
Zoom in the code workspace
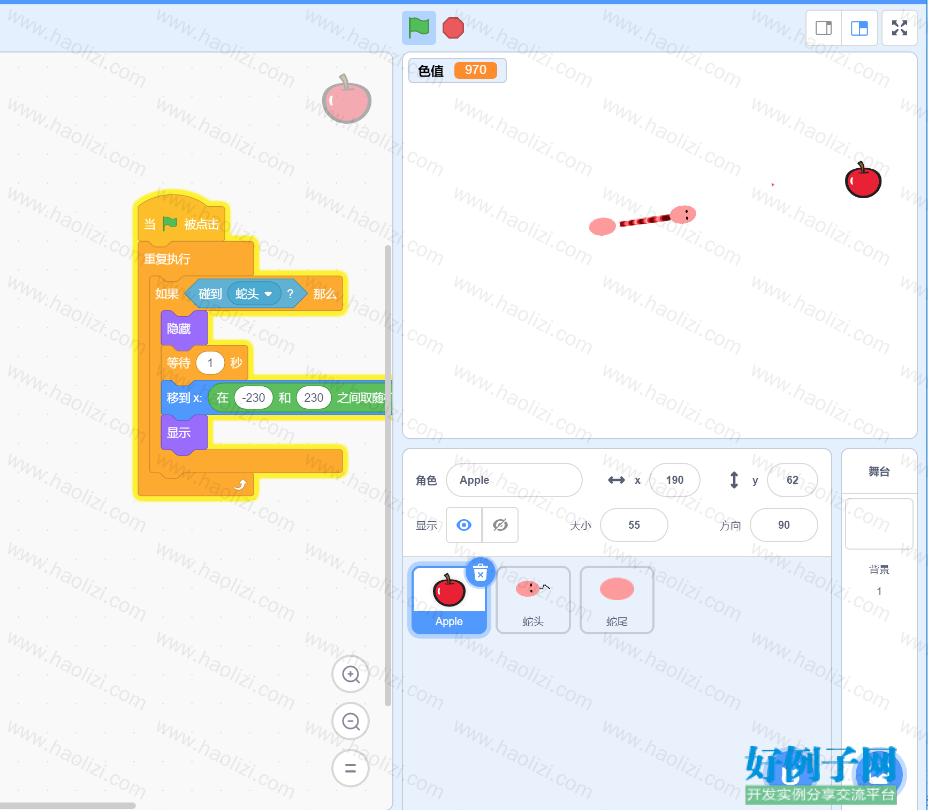(x=351, y=674)
